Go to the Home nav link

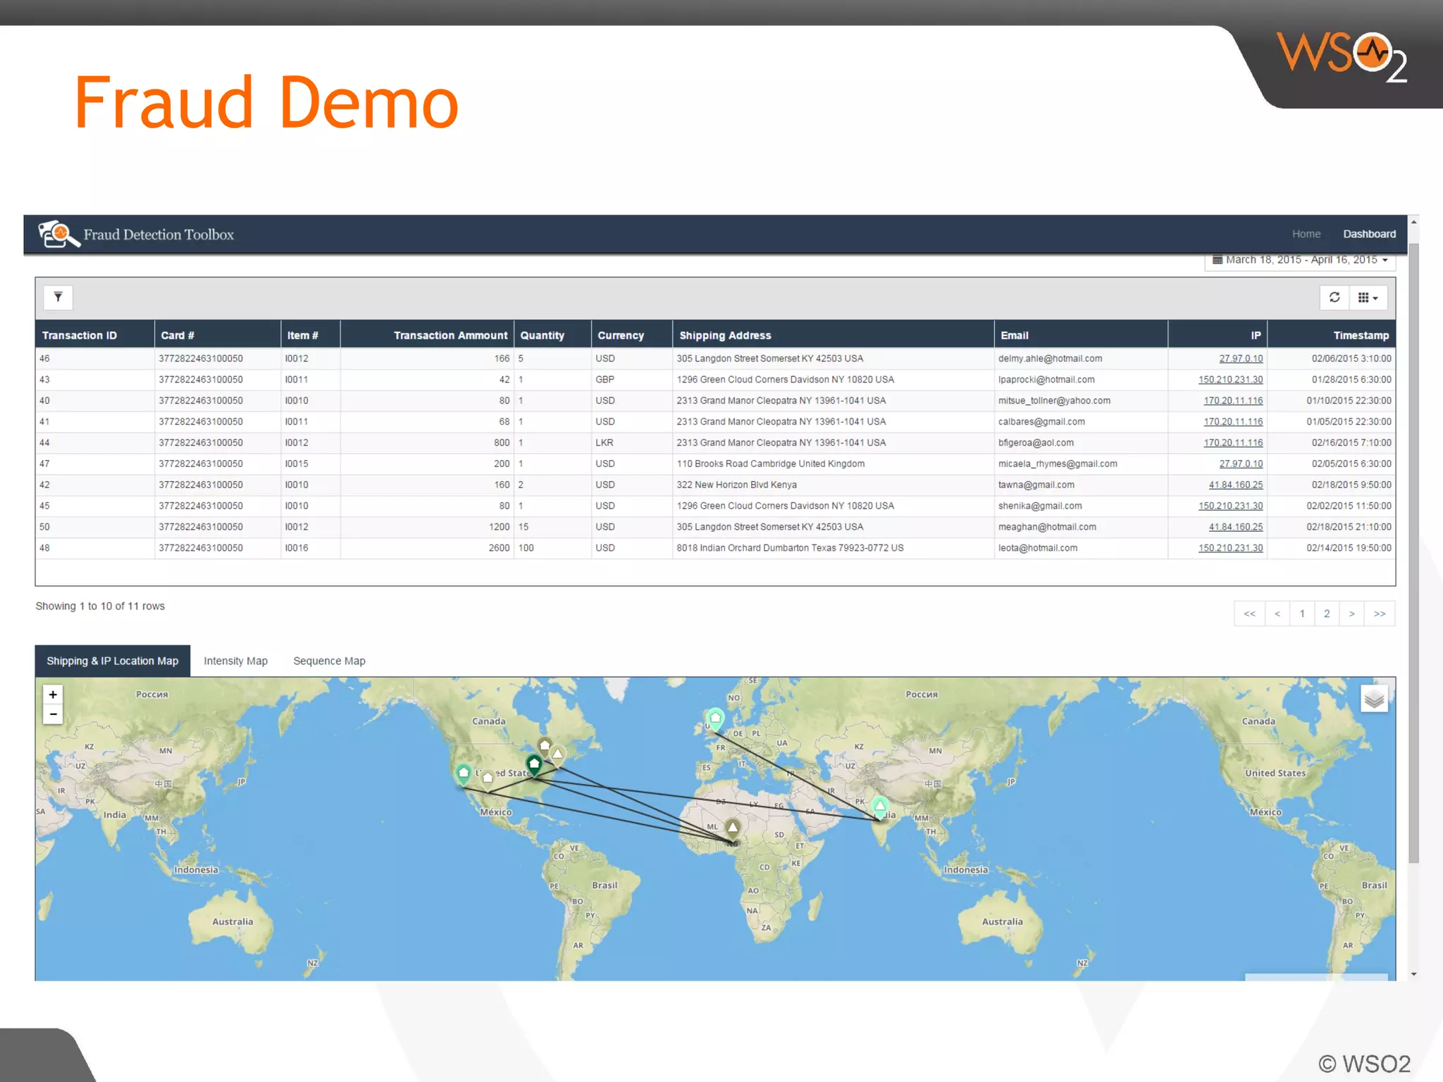[x=1306, y=234]
